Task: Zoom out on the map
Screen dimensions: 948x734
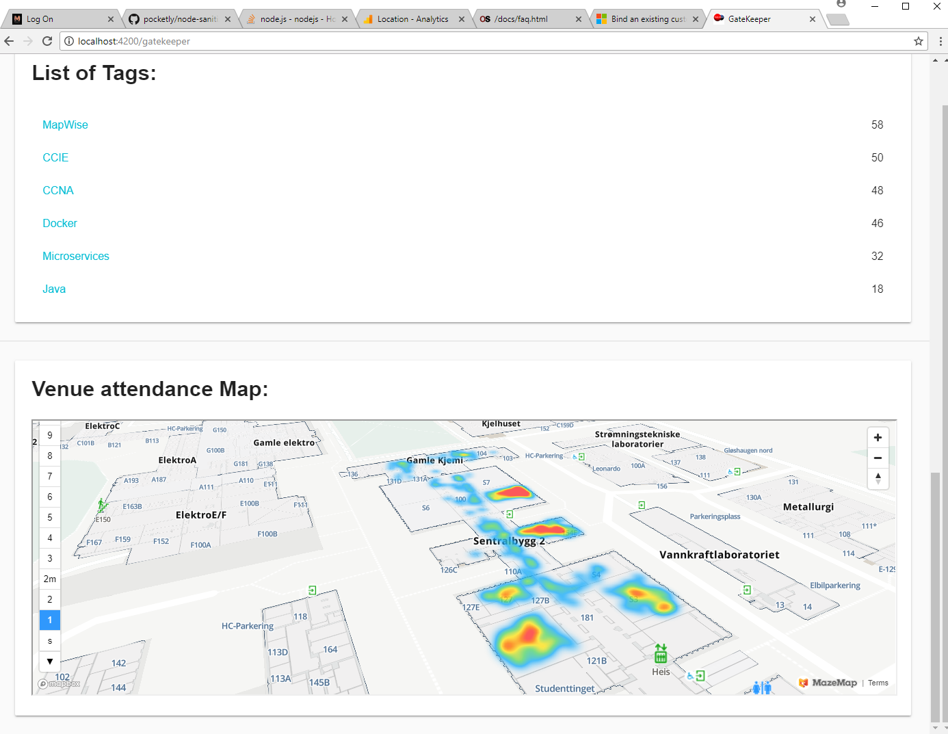Action: click(x=878, y=458)
